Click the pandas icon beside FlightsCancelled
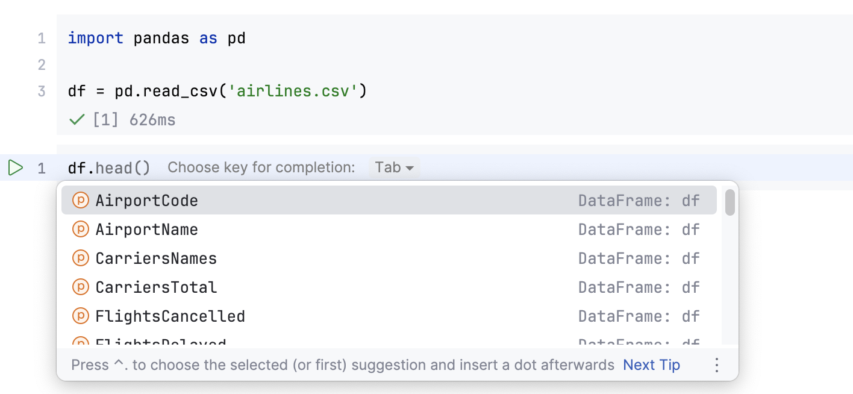 point(80,316)
